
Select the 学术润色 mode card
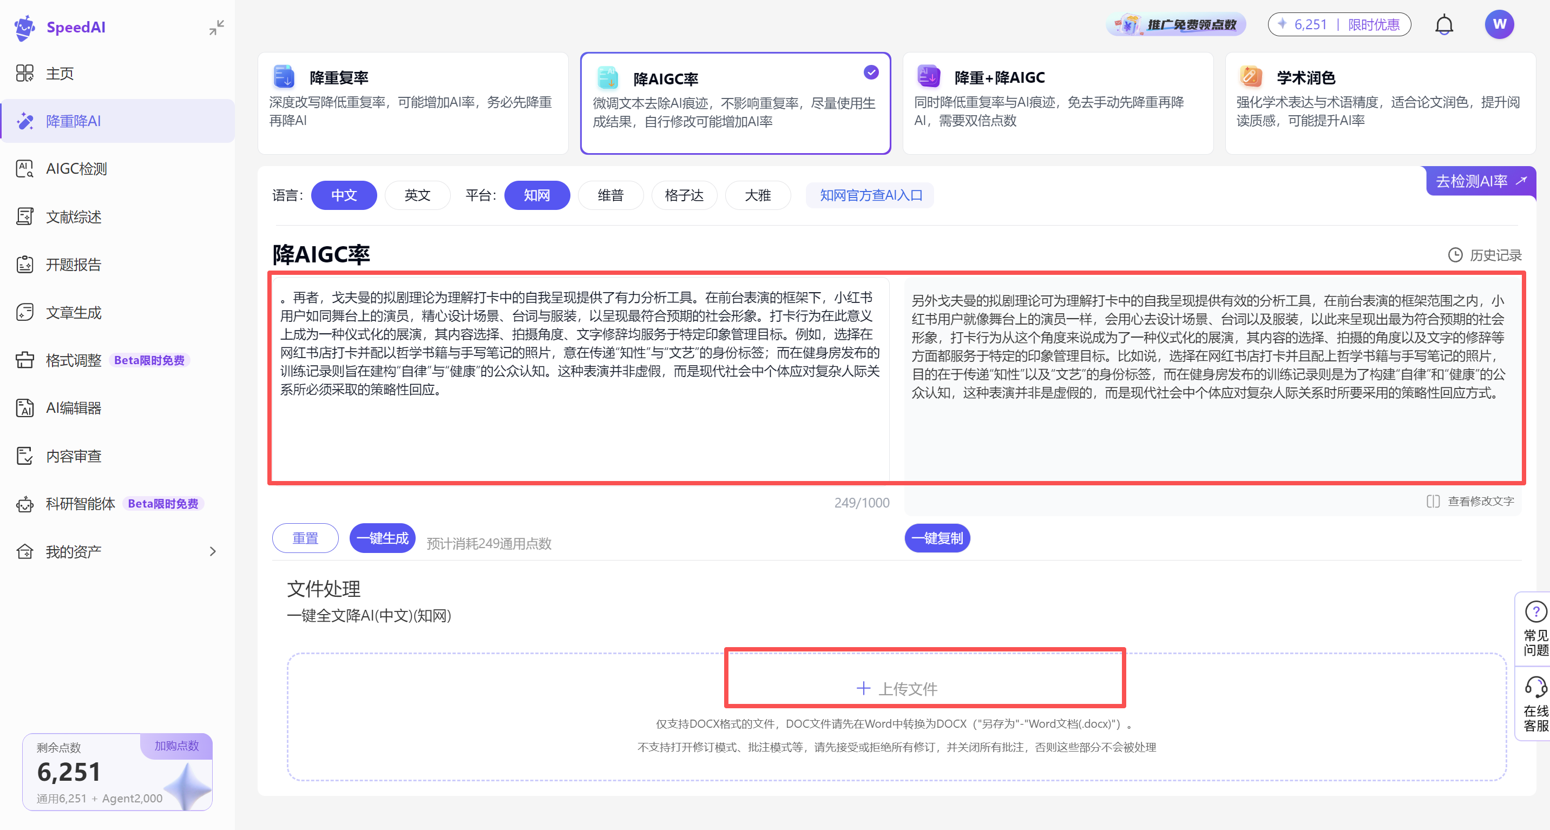1380,103
